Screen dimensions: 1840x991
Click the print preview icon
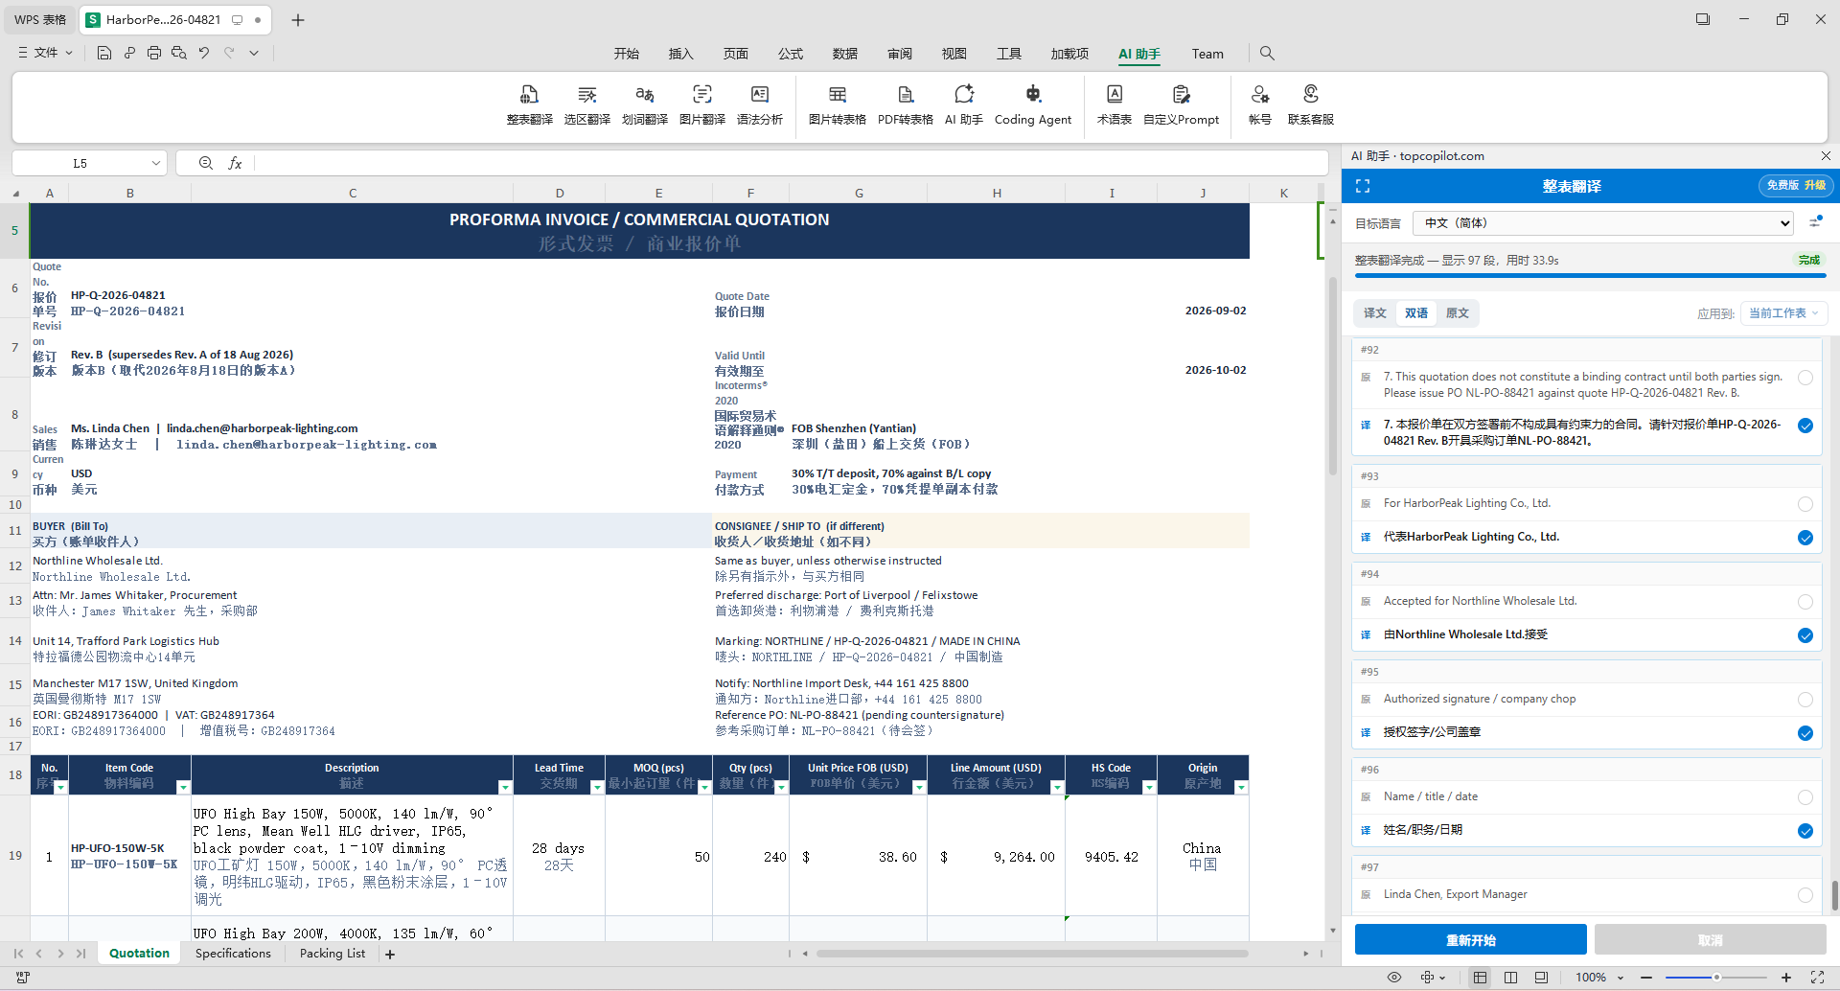pos(179,53)
